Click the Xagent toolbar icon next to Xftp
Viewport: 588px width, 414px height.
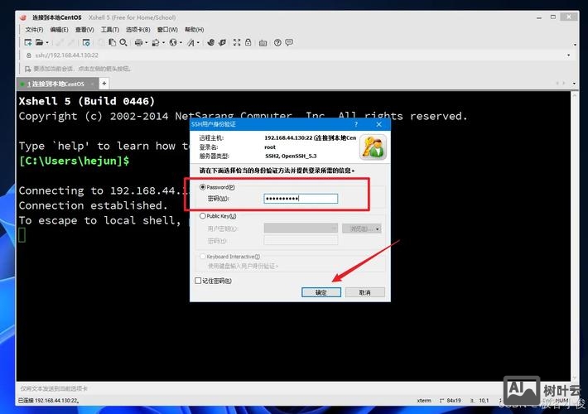(x=222, y=42)
